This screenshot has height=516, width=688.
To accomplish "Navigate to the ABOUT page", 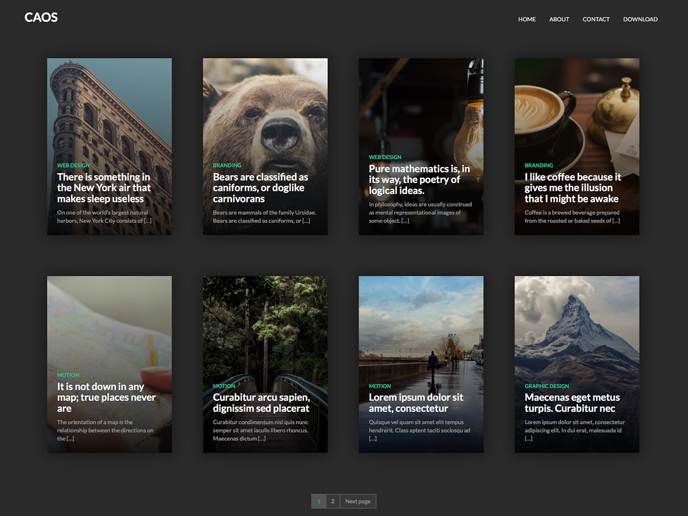I will point(559,19).
